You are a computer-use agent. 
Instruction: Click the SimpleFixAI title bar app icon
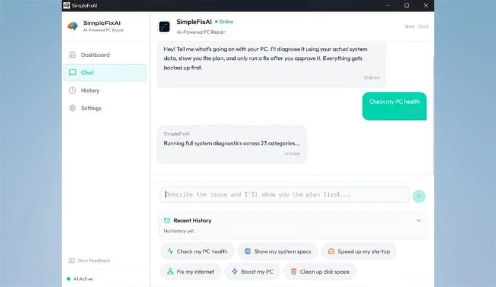coord(66,5)
